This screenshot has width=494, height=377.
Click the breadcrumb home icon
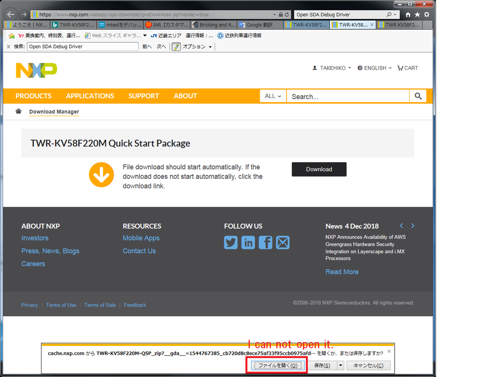19,111
